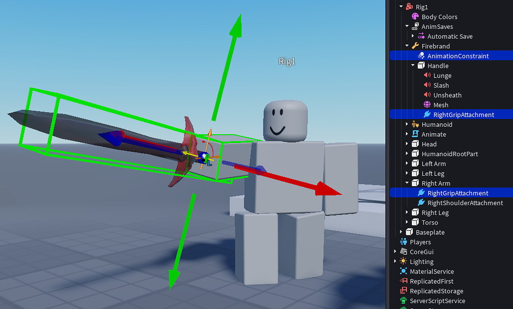Viewport: 513px width, 309px height.
Task: Select the Right Leg row
Action: click(x=451, y=212)
